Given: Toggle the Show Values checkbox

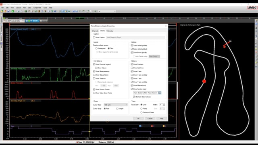Looking at the screenshot, I should [x=96, y=68].
